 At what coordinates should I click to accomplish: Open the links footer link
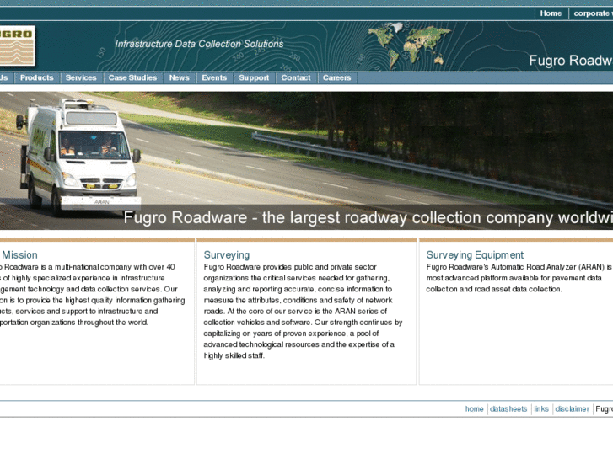(x=541, y=409)
